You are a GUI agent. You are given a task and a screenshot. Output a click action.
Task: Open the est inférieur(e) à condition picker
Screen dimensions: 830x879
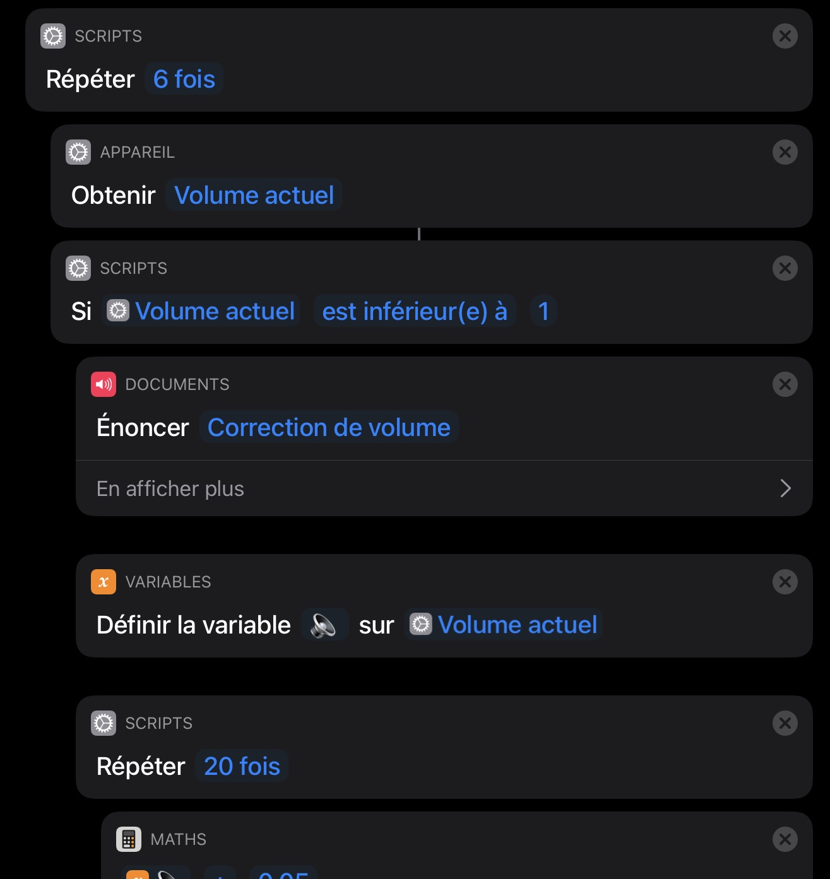[415, 312]
